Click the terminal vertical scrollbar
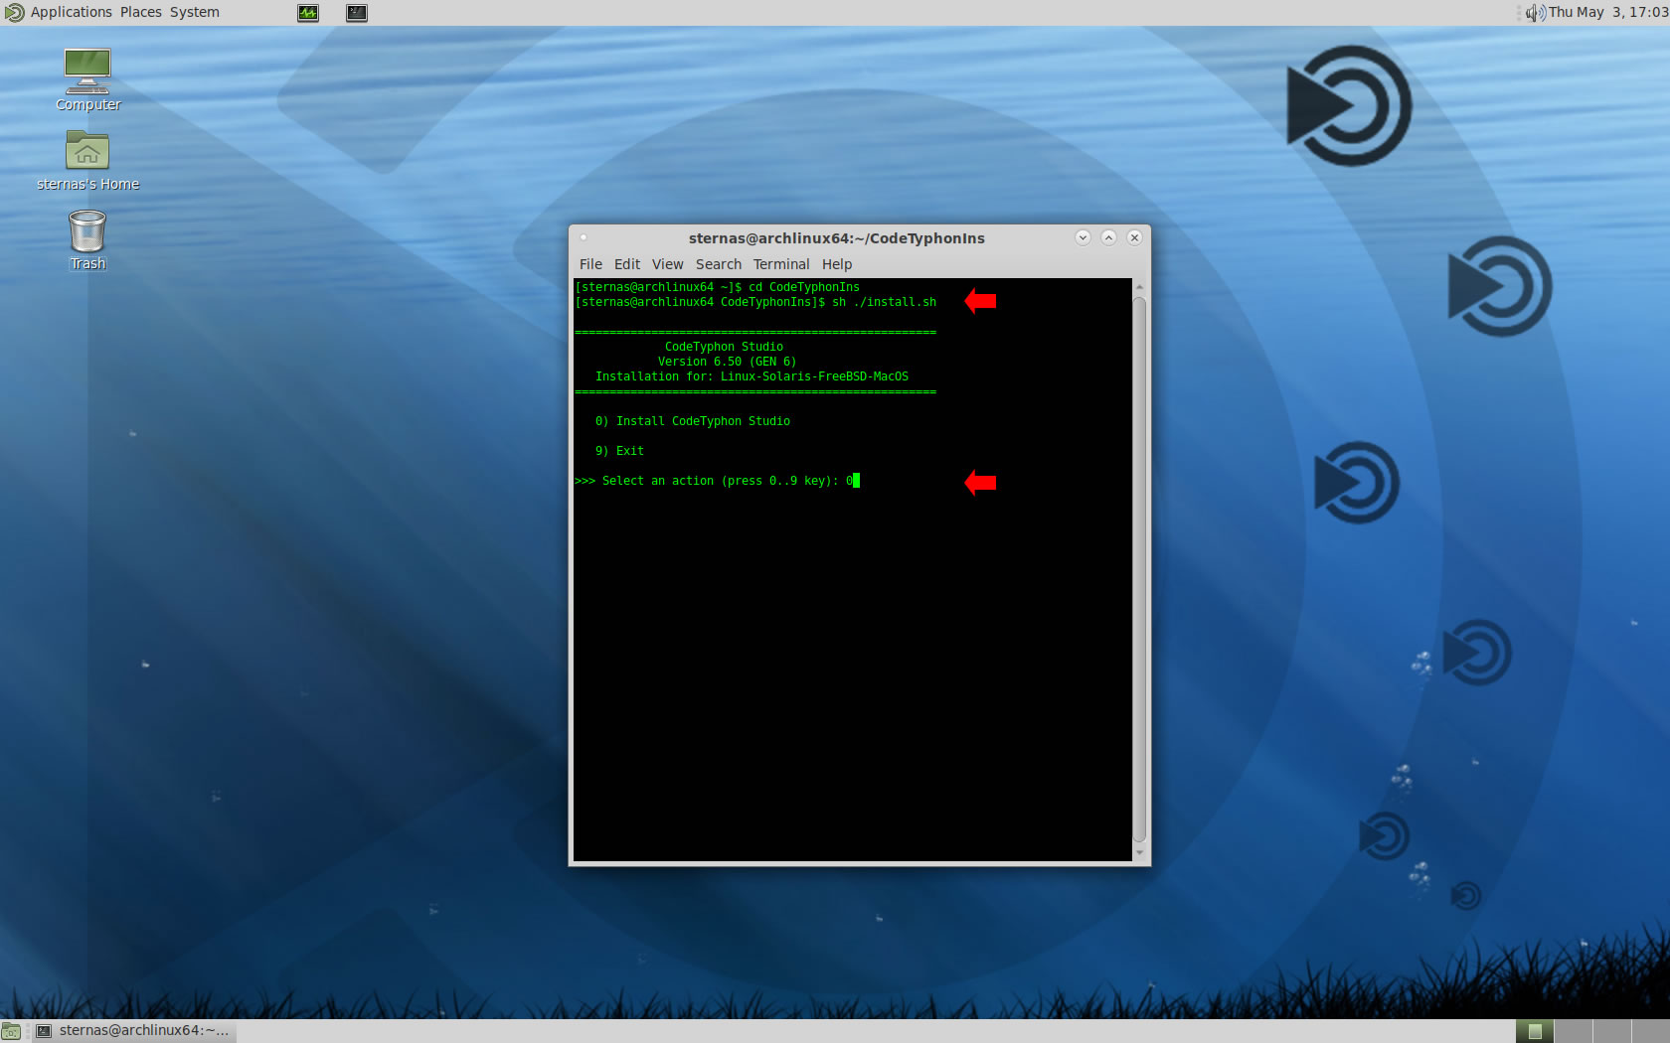The image size is (1670, 1043). [x=1139, y=569]
